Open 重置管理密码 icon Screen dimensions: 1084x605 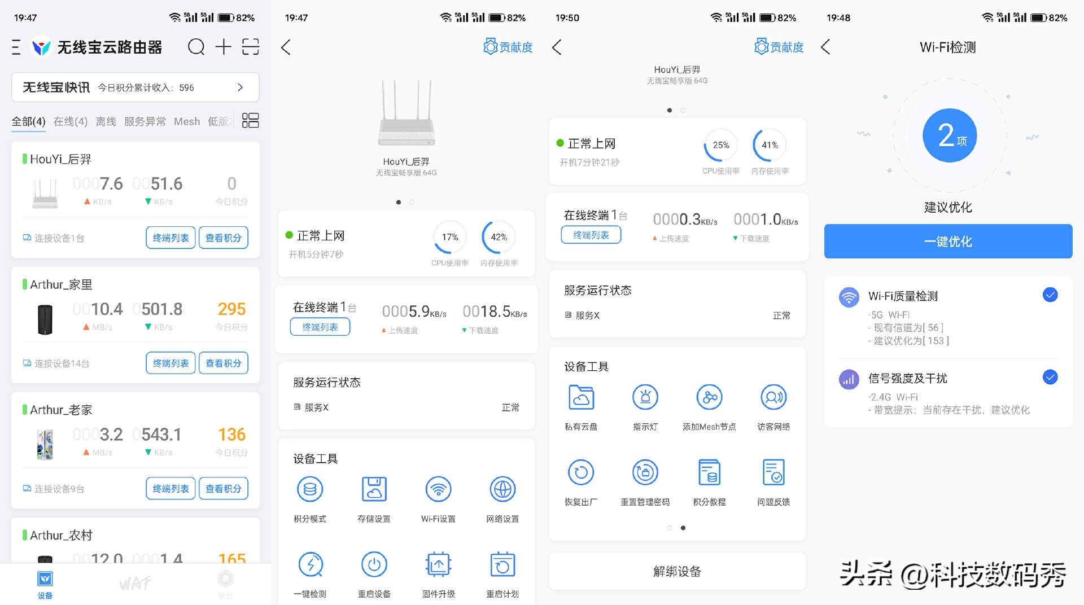pos(645,472)
